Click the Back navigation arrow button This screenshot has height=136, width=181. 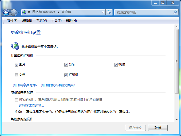[x=6, y=12]
